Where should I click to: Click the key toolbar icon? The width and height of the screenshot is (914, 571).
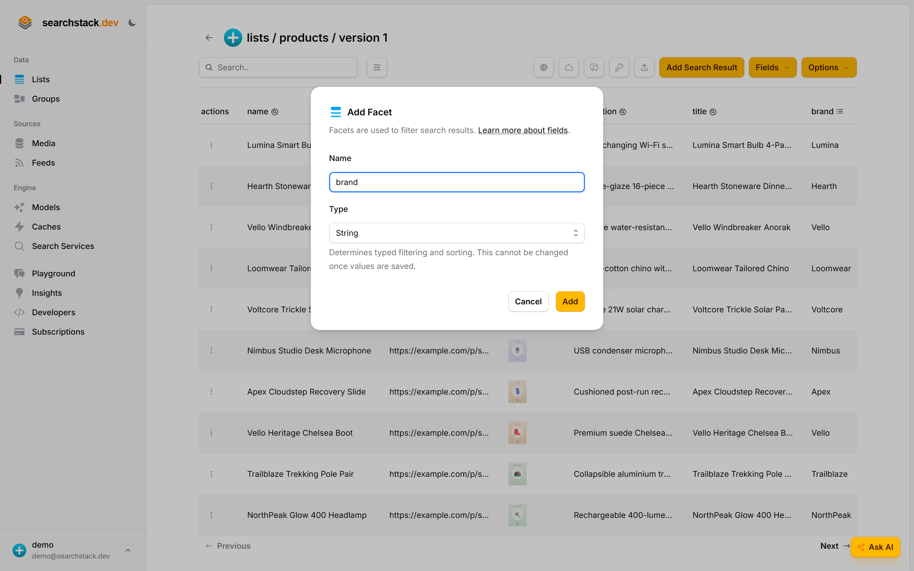619,68
